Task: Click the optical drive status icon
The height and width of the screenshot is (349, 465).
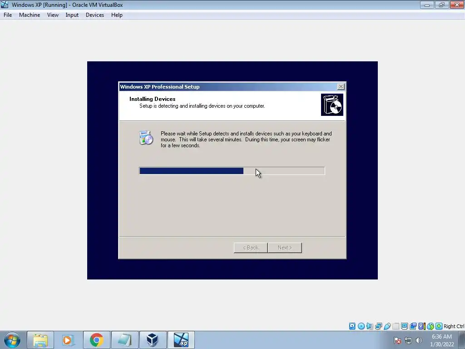Action: click(x=361, y=326)
